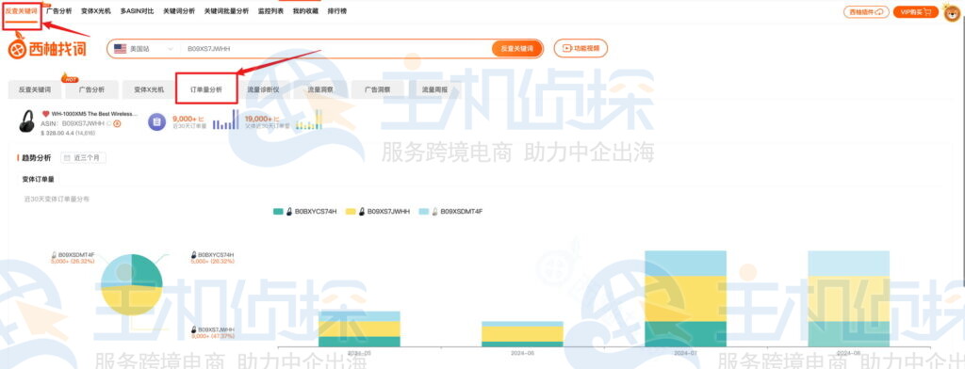Image resolution: width=965 pixels, height=369 pixels.
Task: Open 变体X光机 in the top navigation
Action: (x=96, y=11)
